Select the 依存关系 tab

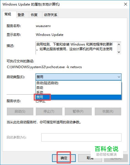(x=50, y=15)
